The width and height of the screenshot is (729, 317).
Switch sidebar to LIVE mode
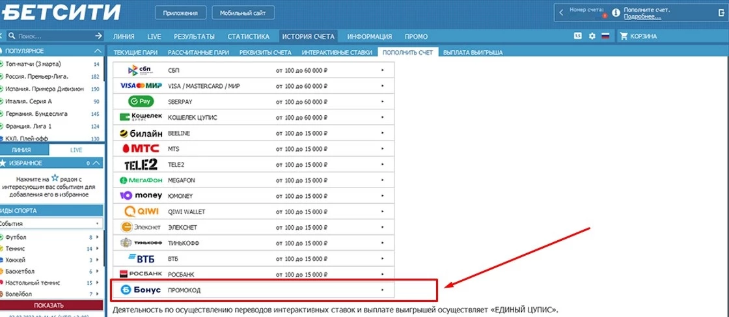76,150
